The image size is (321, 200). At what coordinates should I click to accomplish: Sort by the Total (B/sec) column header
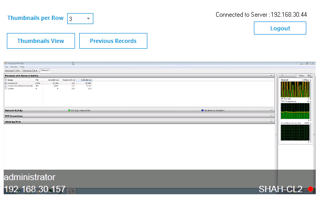click(84, 80)
